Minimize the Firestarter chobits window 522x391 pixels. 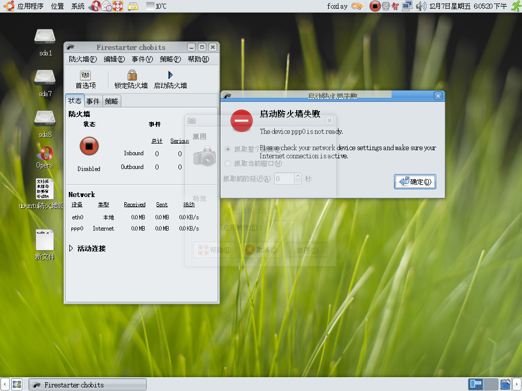(192, 47)
